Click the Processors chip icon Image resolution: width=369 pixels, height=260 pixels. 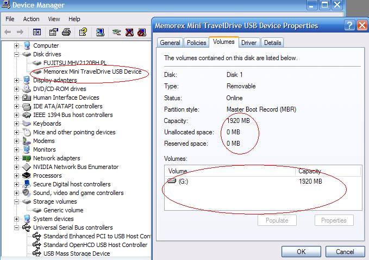[26, 175]
